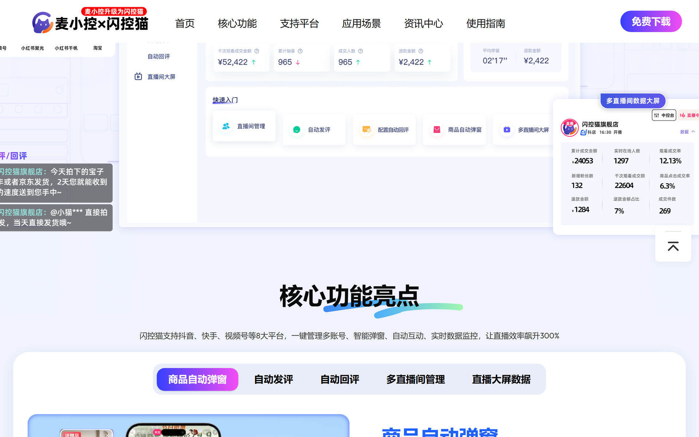Switch to the 自动发评 feature tab
Screen dimensions: 699x437
click(x=273, y=379)
